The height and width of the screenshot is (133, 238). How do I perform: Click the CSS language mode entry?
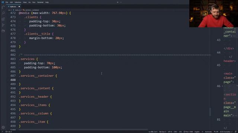180,132
